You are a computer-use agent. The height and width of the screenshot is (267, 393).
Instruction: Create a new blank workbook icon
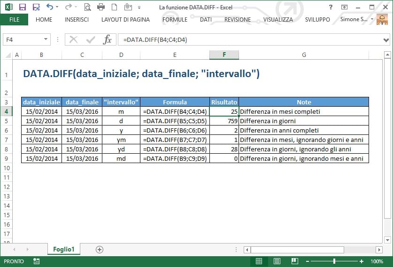pos(114,7)
